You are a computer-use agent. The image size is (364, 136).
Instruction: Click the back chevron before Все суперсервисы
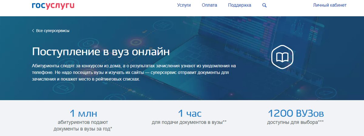[x=33, y=31]
